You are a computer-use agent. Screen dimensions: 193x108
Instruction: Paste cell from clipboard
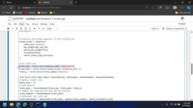[26, 28]
